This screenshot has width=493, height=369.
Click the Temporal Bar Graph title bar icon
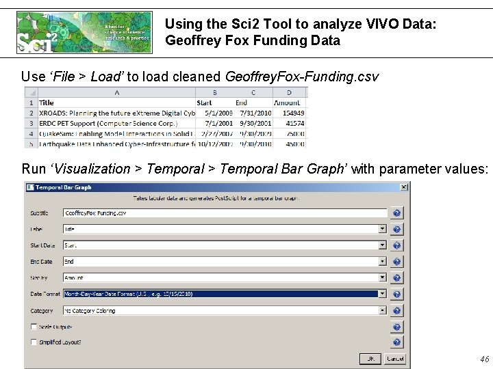pyautogui.click(x=30, y=187)
